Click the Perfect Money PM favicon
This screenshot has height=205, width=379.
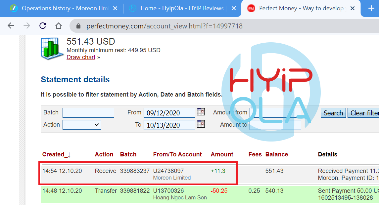[251, 9]
